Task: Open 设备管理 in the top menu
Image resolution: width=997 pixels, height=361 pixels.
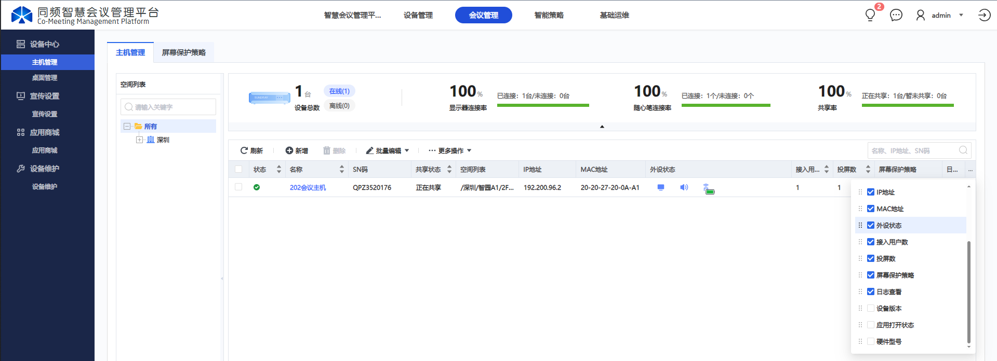Action: [x=418, y=15]
